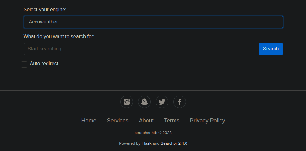The image size is (306, 151).
Task: Open the Instagram social icon
Action: tap(127, 102)
